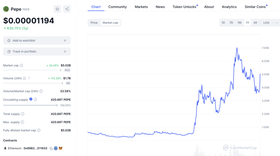Select the 1D time range
Viewport: 280px width, 156px height.
(223, 23)
